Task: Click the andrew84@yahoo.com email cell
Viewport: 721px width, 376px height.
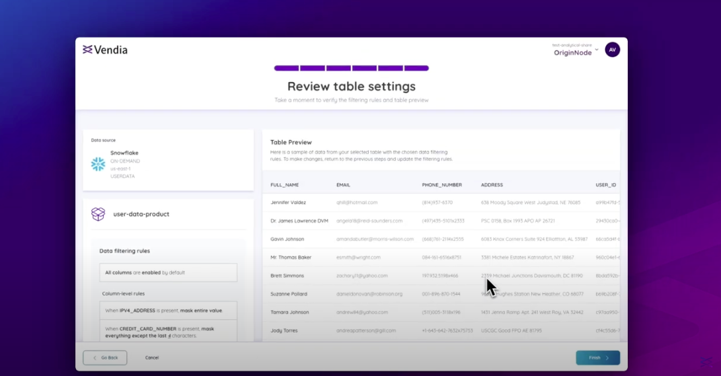Action: [362, 312]
